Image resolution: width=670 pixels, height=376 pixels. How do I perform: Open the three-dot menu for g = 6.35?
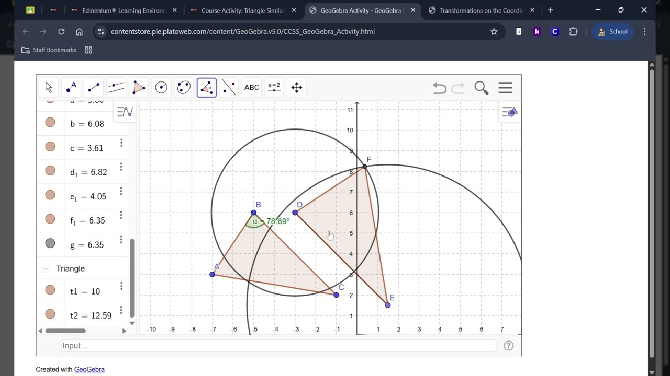pyautogui.click(x=121, y=239)
